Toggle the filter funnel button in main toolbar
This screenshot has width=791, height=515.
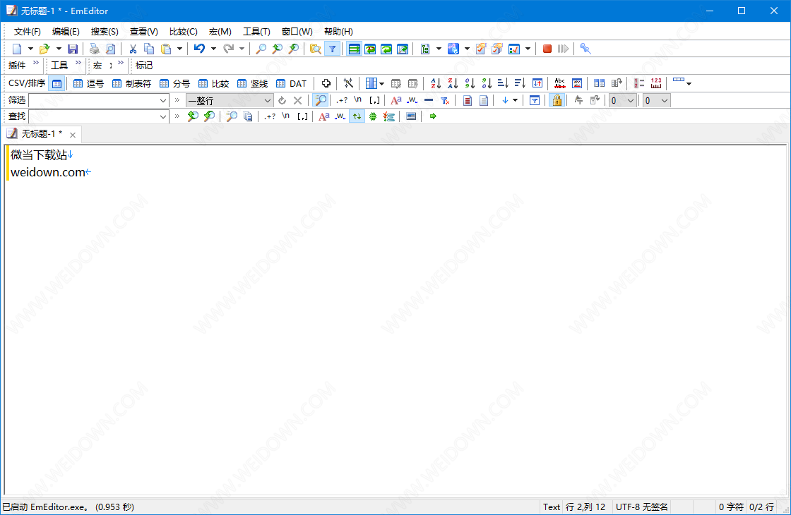(x=332, y=49)
